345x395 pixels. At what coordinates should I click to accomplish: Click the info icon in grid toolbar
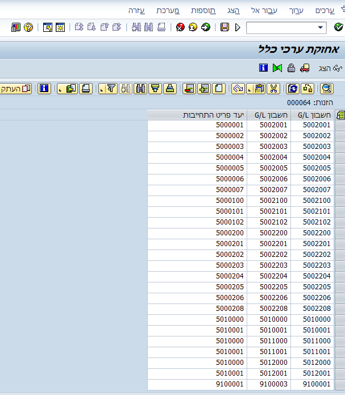coord(44,89)
